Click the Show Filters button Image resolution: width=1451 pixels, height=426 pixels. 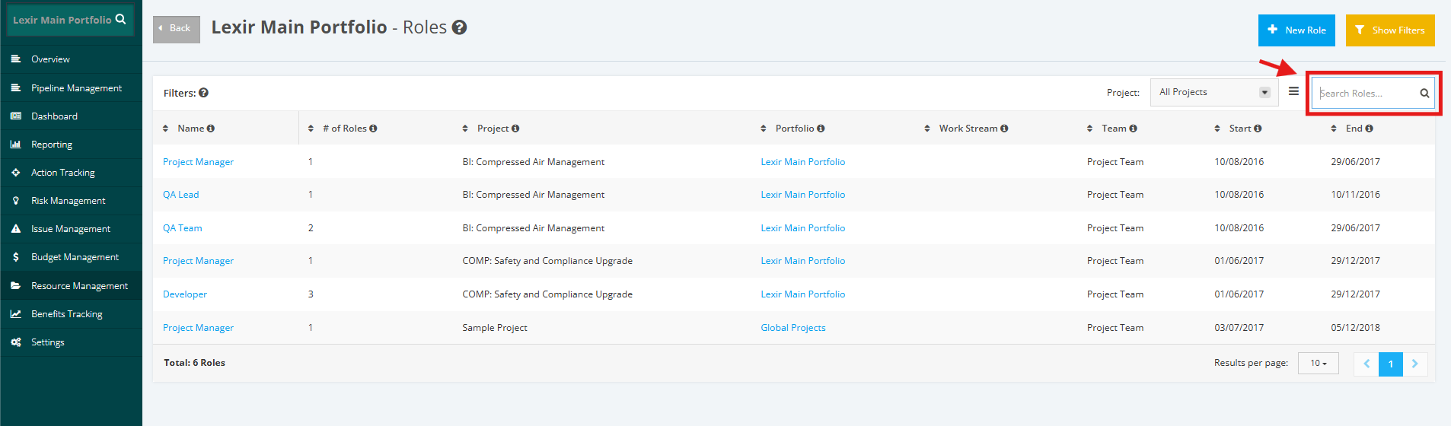1390,30
